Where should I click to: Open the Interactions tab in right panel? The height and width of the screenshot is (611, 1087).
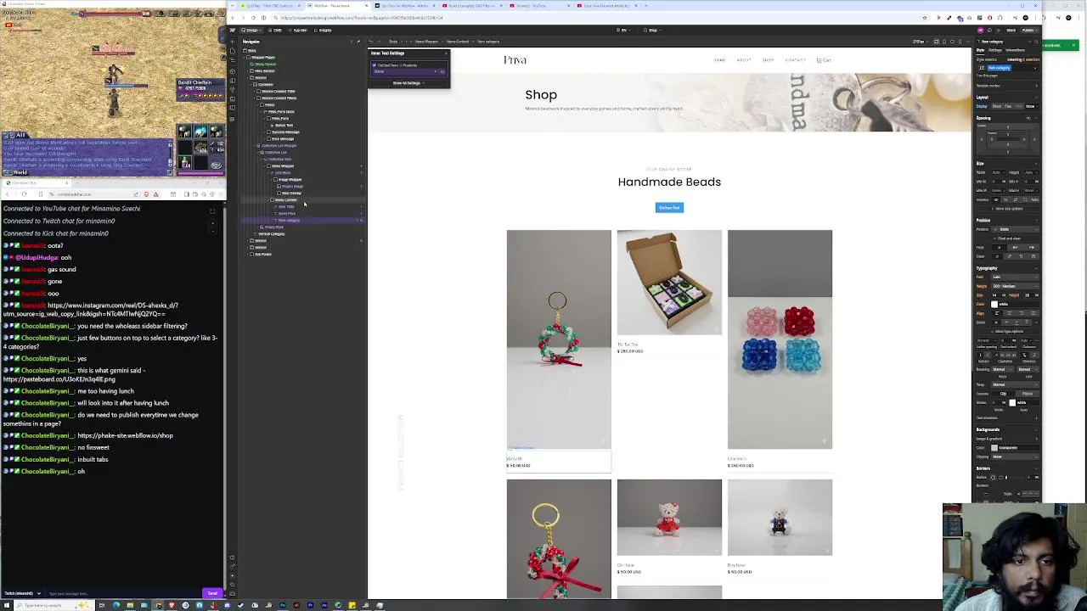tap(1015, 50)
